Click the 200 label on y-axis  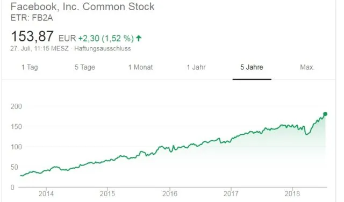pyautogui.click(x=16, y=106)
